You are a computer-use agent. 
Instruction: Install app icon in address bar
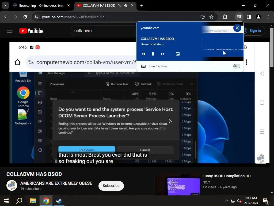click(203, 17)
